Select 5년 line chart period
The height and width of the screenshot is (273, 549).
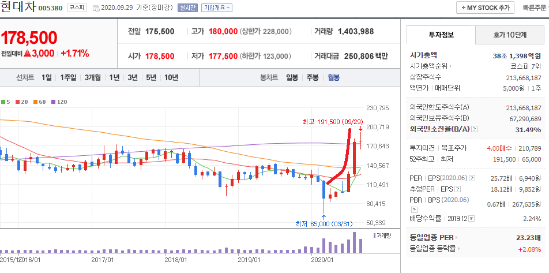[x=151, y=77]
